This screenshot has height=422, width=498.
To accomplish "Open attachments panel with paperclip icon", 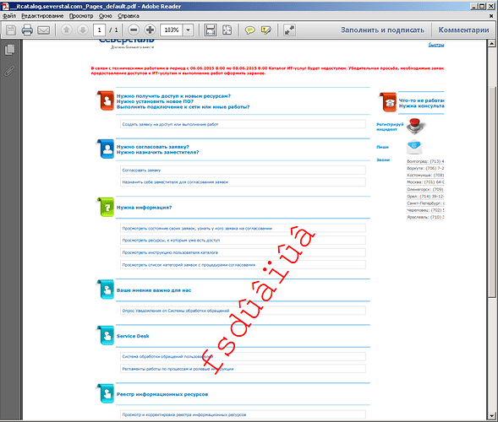I will coord(10,70).
